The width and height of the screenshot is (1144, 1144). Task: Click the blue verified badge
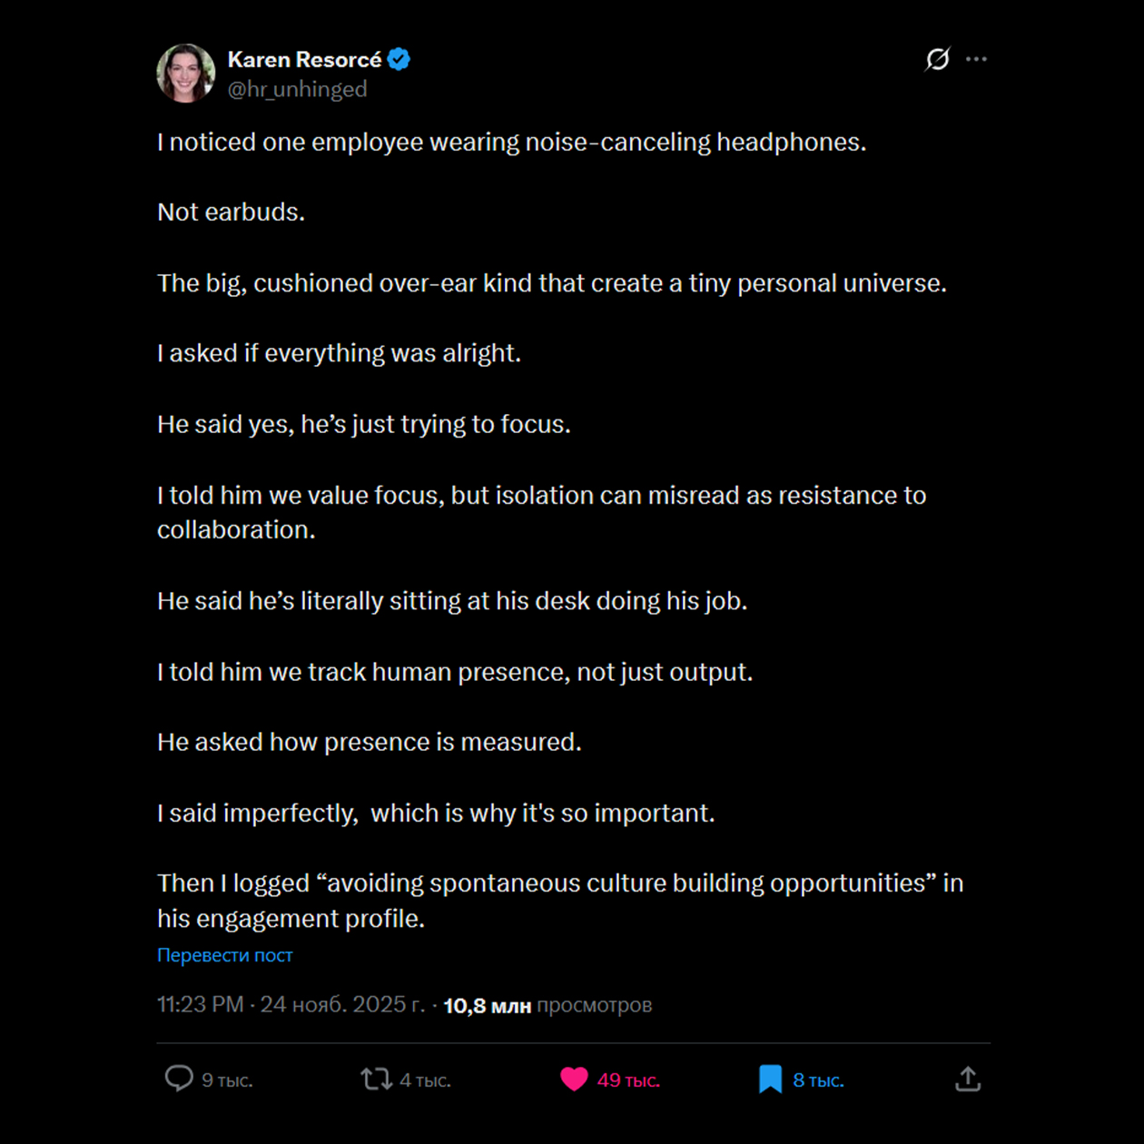399,60
